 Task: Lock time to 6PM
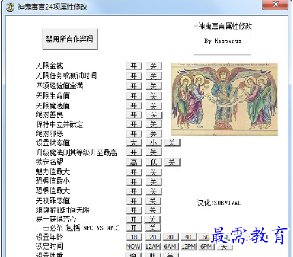point(206,246)
